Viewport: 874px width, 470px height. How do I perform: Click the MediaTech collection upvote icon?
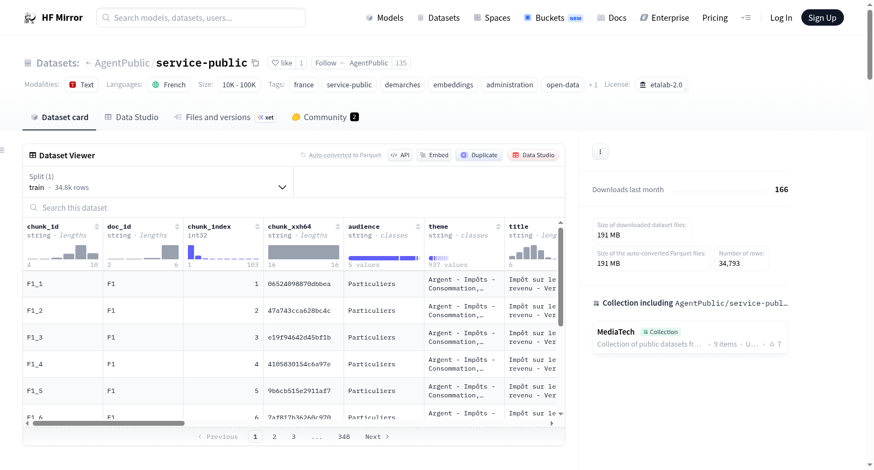772,344
